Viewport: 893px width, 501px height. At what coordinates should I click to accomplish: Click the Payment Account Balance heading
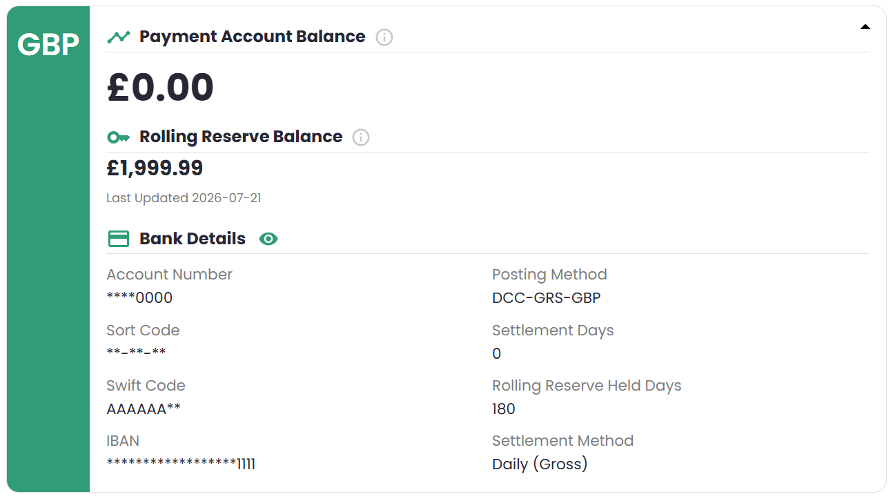[x=253, y=37]
